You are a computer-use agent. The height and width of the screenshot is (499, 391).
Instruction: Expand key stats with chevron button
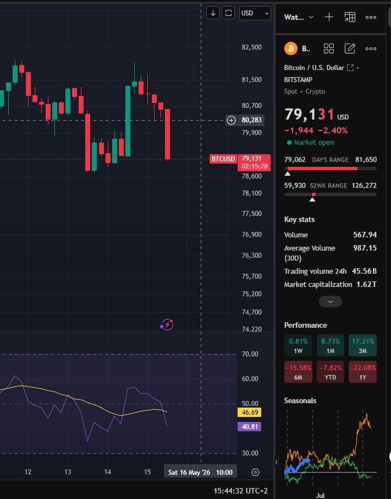point(331,301)
